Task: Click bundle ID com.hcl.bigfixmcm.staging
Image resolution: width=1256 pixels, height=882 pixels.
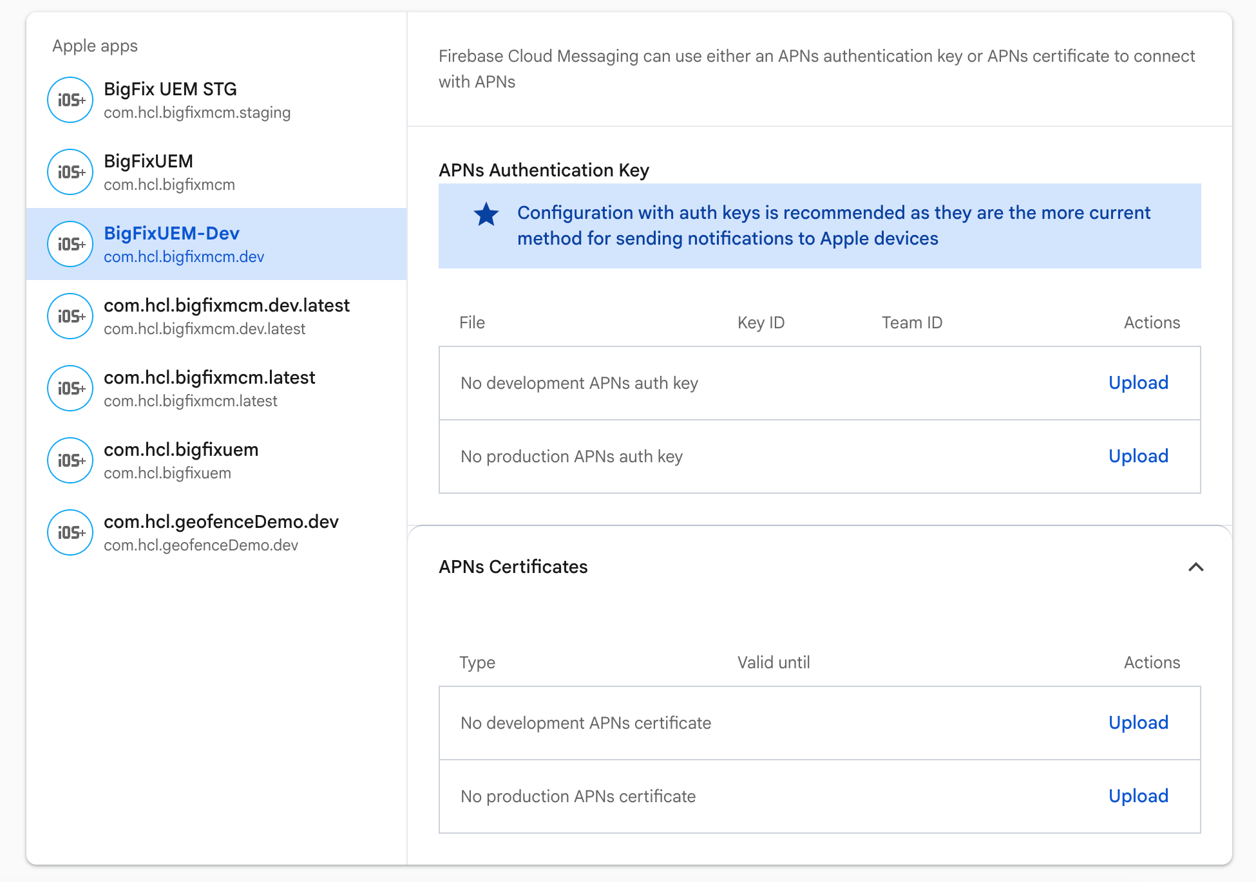Action: [x=197, y=113]
